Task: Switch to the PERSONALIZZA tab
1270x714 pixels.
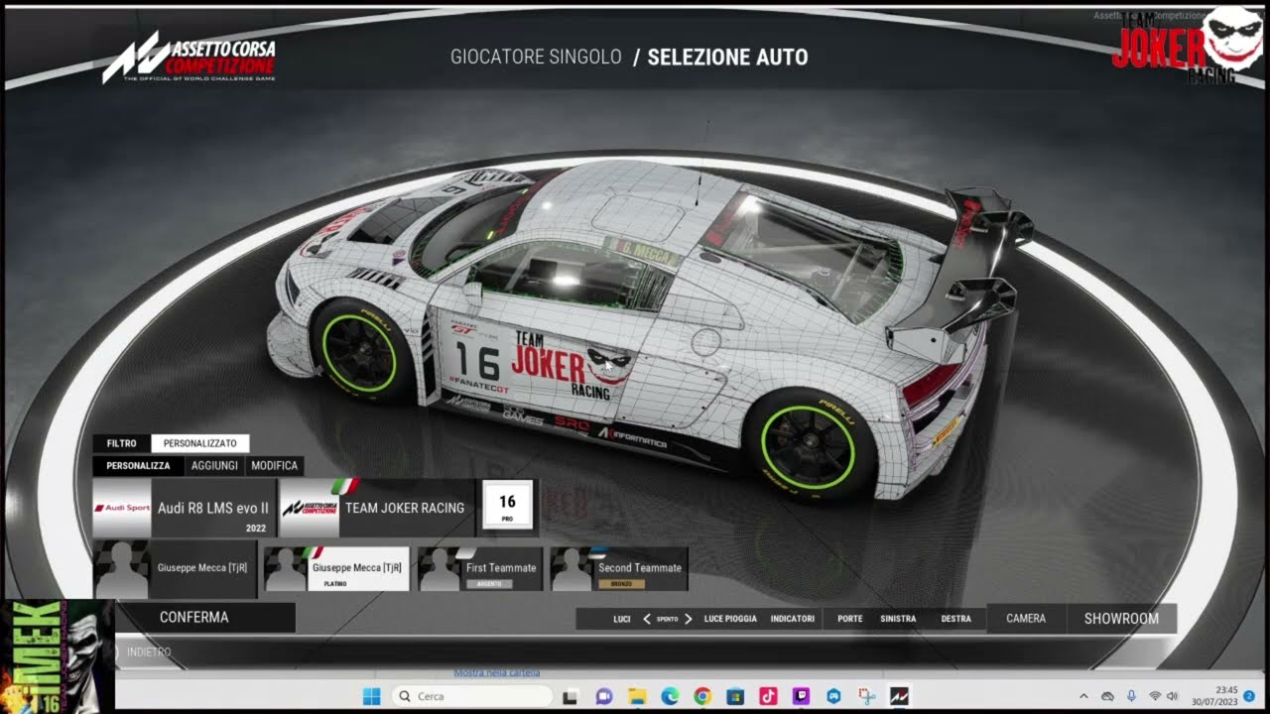Action: (x=139, y=465)
